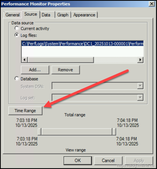The image size is (157, 169).
Task: Switch to the General tab
Action: [13, 15]
